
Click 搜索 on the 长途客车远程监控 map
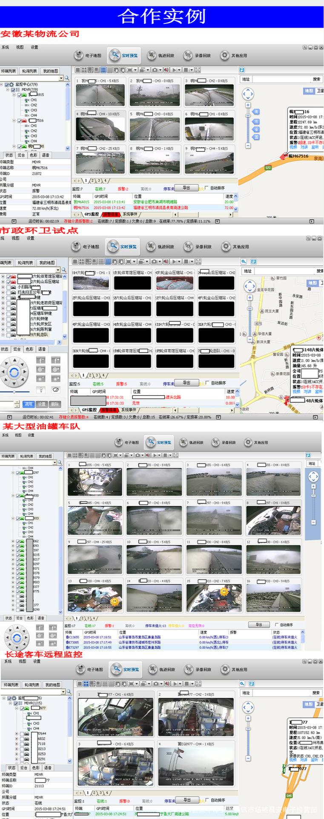coord(316,693)
